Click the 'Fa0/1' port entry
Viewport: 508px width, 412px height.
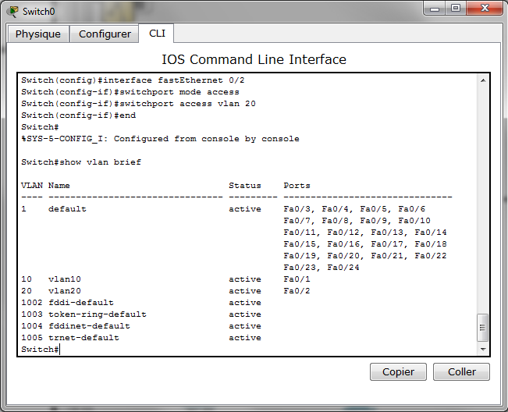pyautogui.click(x=297, y=279)
